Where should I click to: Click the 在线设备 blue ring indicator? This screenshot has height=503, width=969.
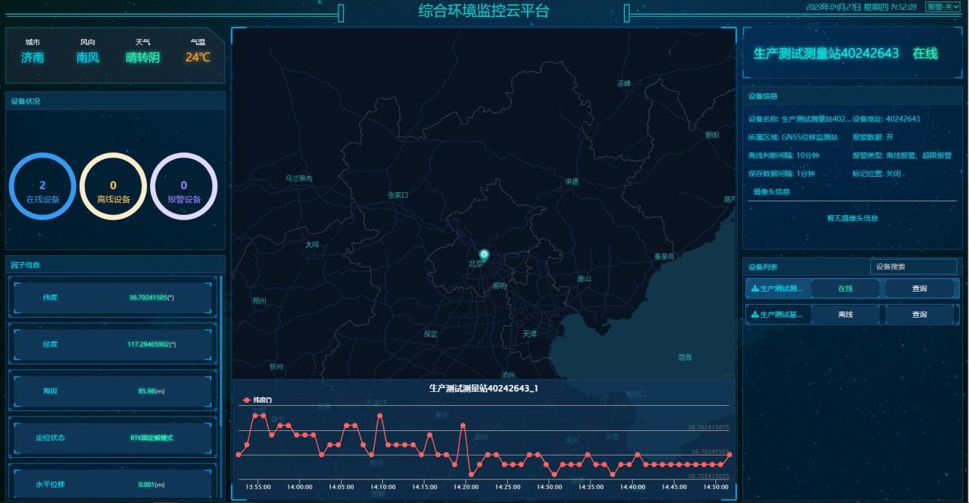42,186
